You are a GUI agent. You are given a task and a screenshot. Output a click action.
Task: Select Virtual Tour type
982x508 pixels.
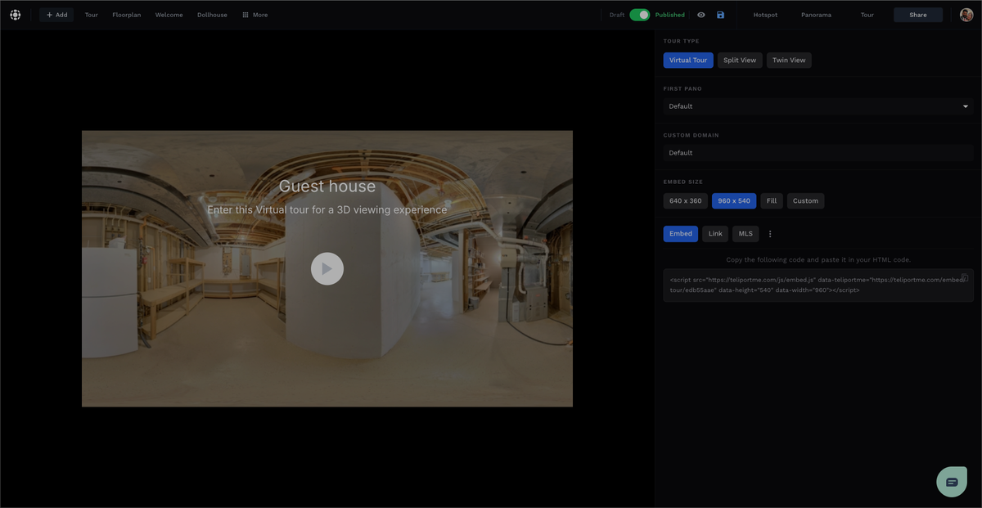point(688,60)
